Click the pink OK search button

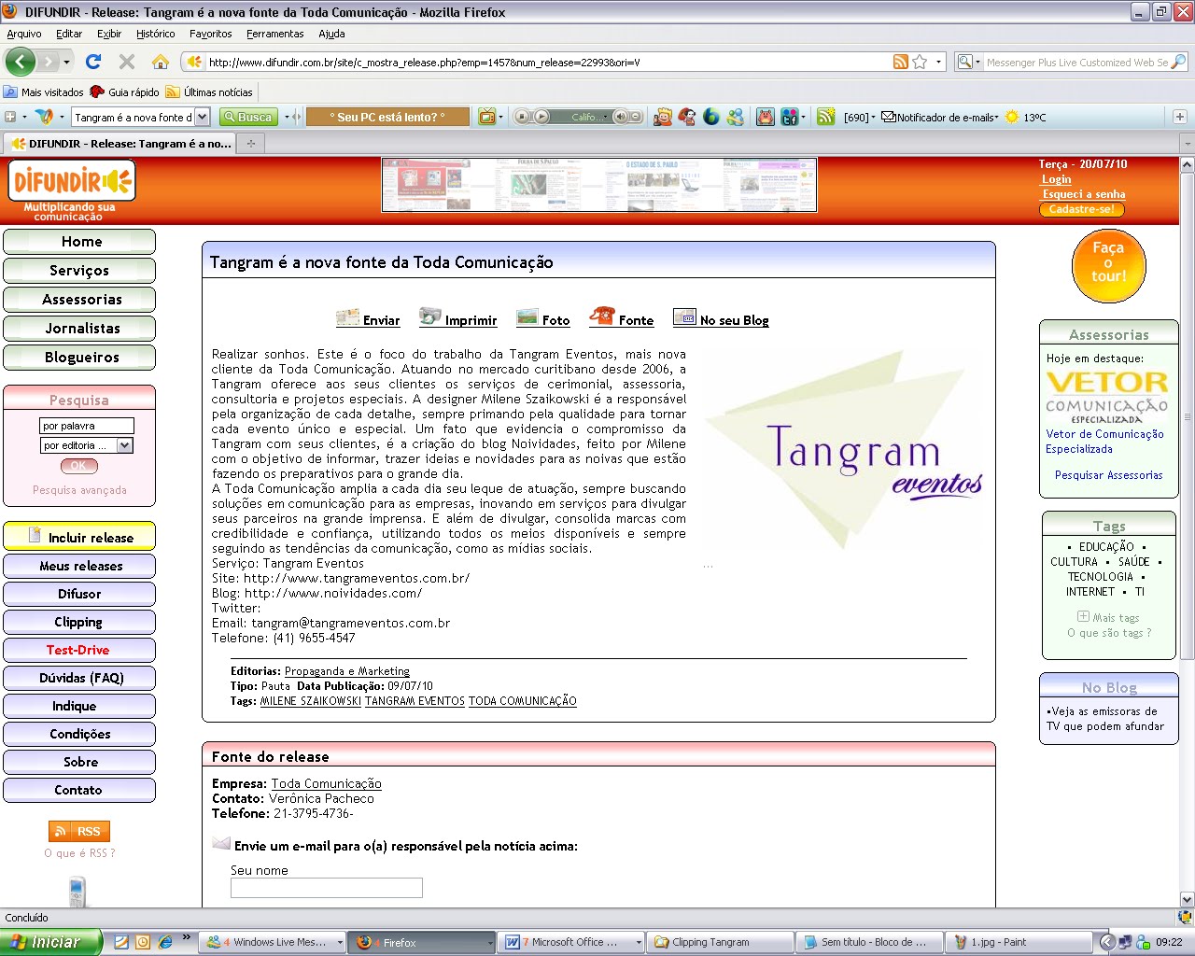pos(78,465)
